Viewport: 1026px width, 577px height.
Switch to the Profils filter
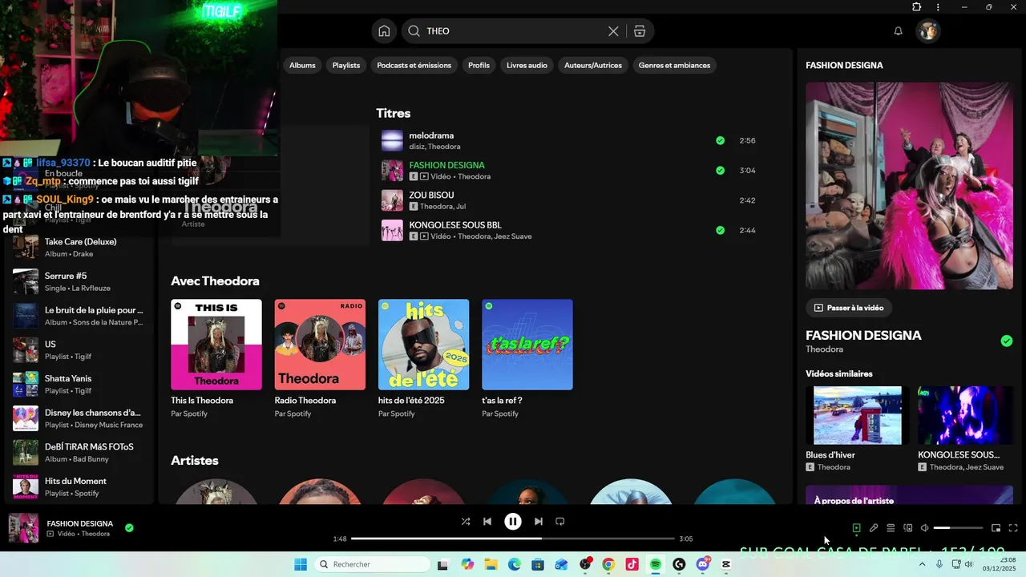point(479,65)
